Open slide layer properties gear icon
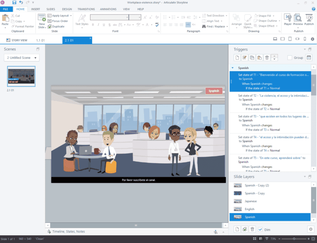The image size is (317, 243). coord(310,229)
